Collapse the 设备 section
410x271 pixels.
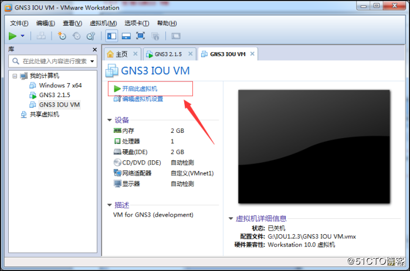pos(110,120)
